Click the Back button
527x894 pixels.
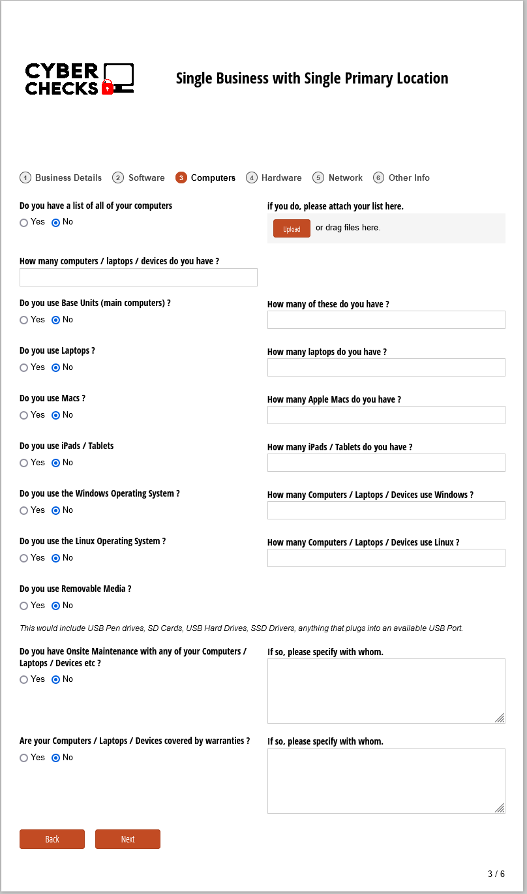(52, 839)
